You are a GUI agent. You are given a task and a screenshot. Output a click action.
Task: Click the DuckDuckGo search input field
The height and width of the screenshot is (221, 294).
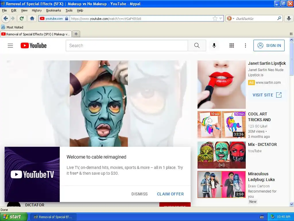[255, 18]
